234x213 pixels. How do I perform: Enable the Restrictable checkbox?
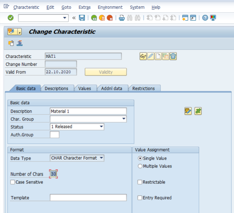coord(140,182)
